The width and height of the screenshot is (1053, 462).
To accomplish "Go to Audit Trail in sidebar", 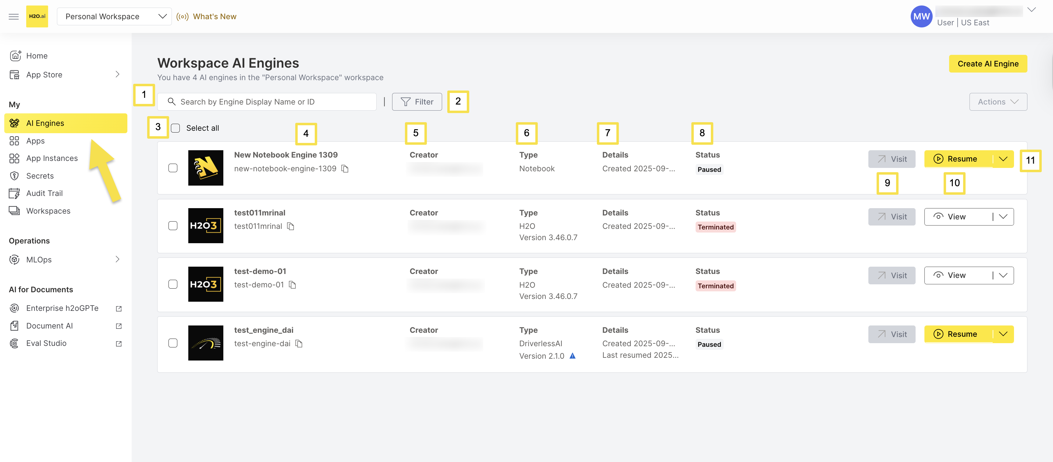I will pyautogui.click(x=44, y=194).
